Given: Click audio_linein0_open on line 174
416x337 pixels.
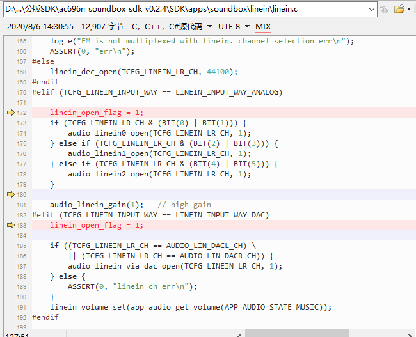Looking at the screenshot, I should tap(108, 133).
